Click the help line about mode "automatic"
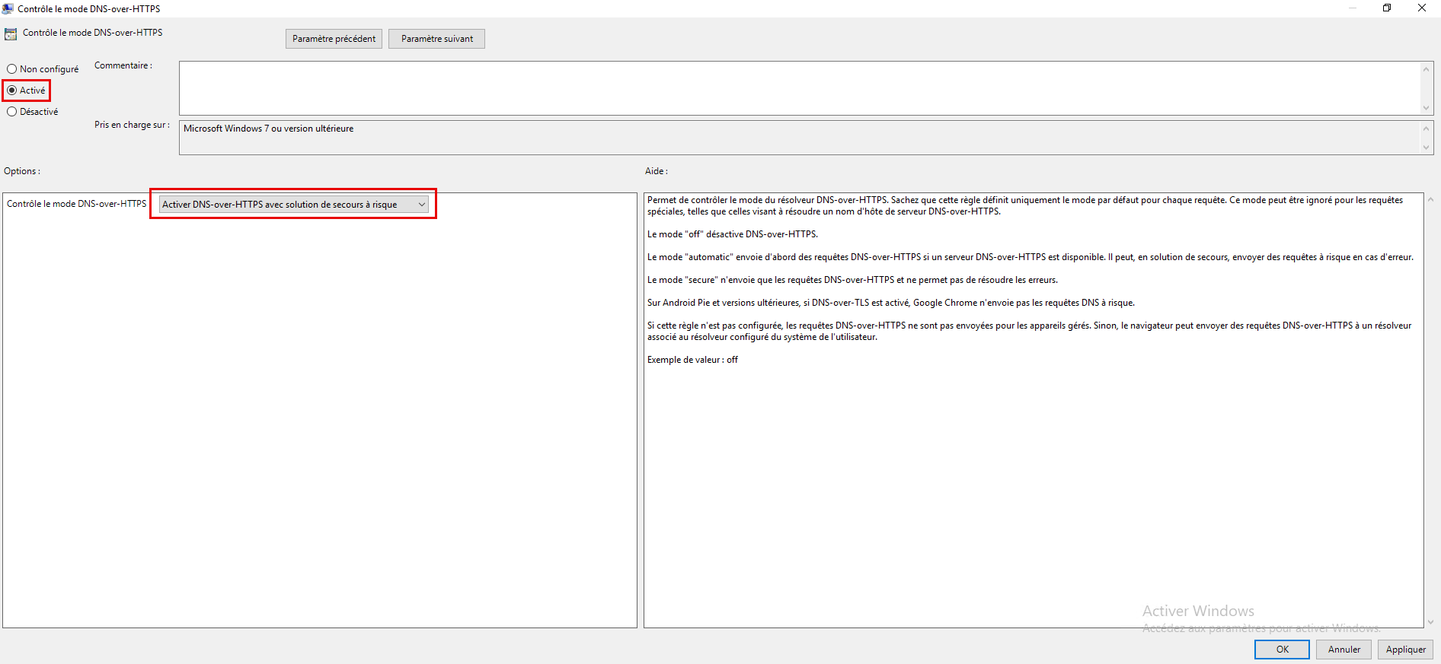Viewport: 1441px width, 664px height. (x=1030, y=257)
